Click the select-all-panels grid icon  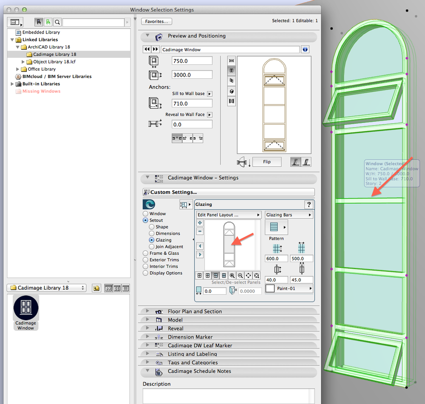(200, 275)
